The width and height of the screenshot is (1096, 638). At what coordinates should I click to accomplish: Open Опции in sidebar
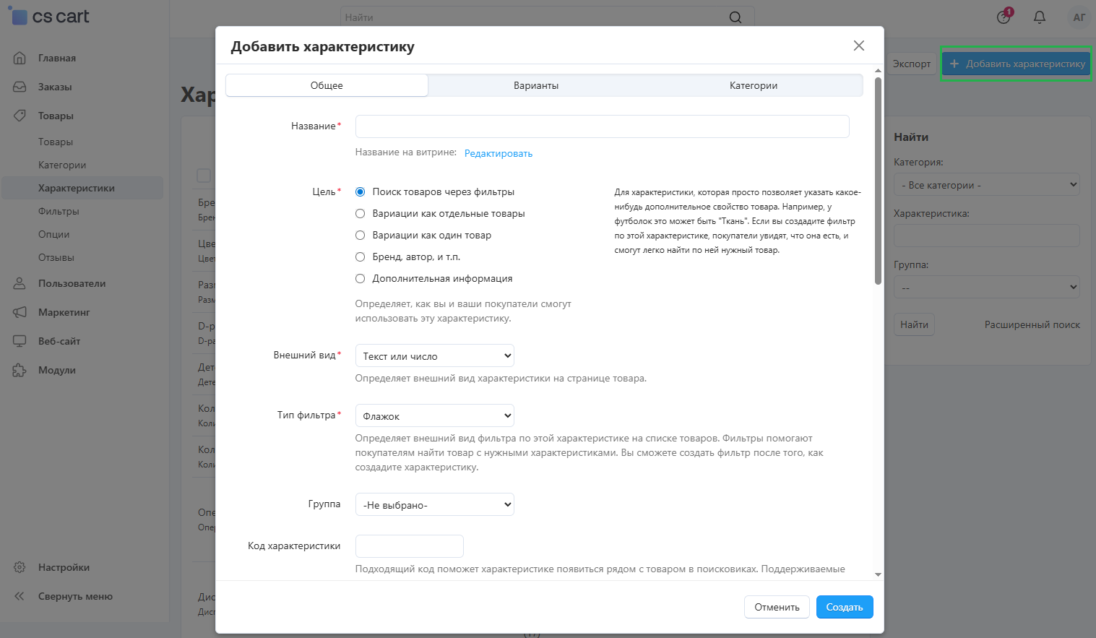[54, 234]
